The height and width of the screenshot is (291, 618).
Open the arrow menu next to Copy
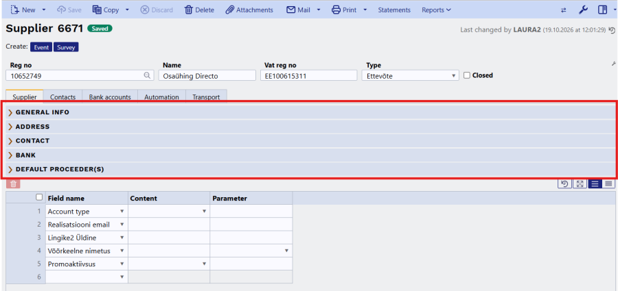[127, 10]
